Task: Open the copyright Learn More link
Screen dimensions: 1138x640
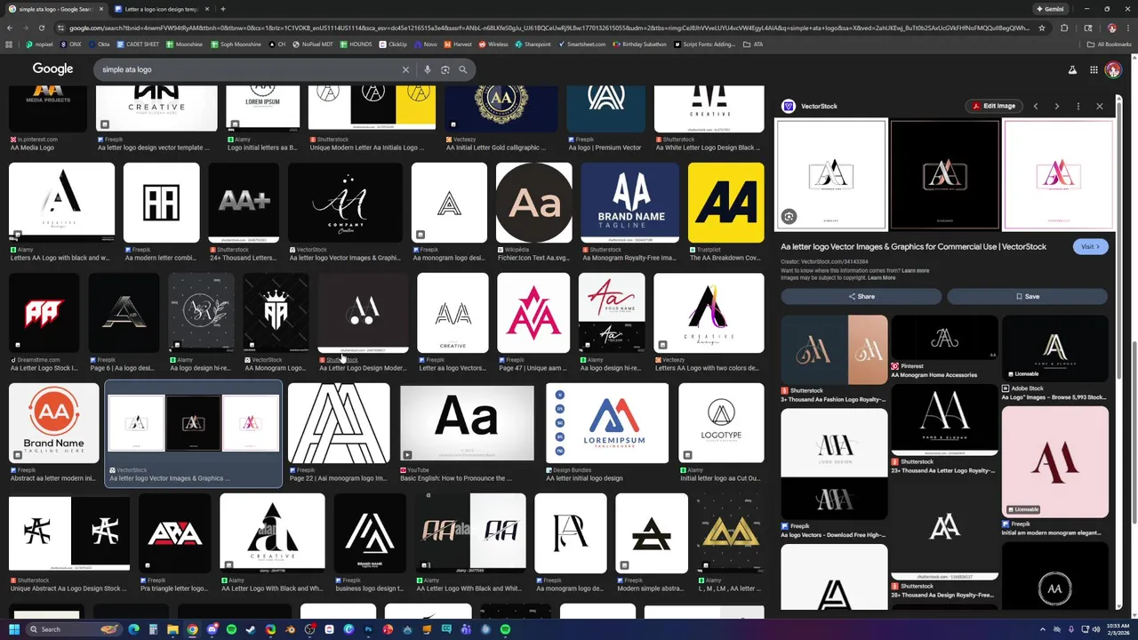Action: click(x=881, y=277)
